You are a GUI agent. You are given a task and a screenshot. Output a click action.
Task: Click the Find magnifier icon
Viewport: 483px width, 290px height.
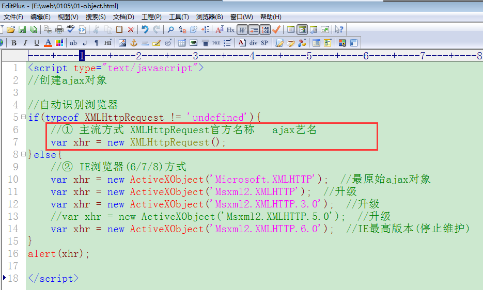(170, 29)
